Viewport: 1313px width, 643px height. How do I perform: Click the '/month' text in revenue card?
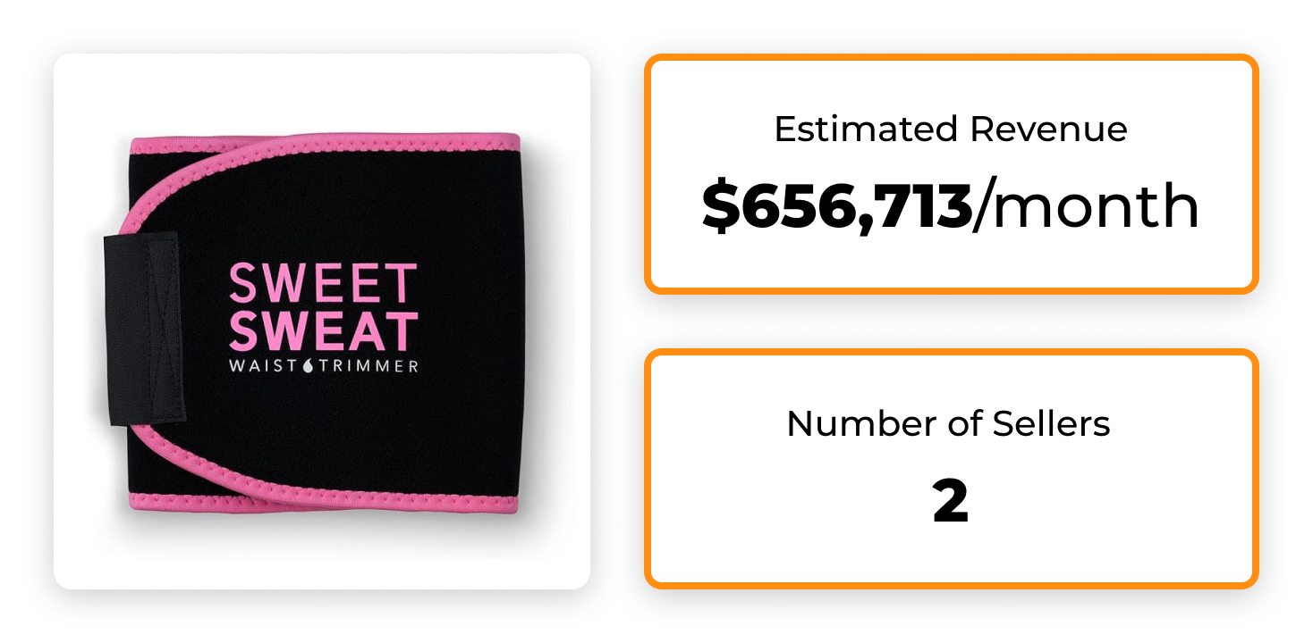coord(1086,206)
